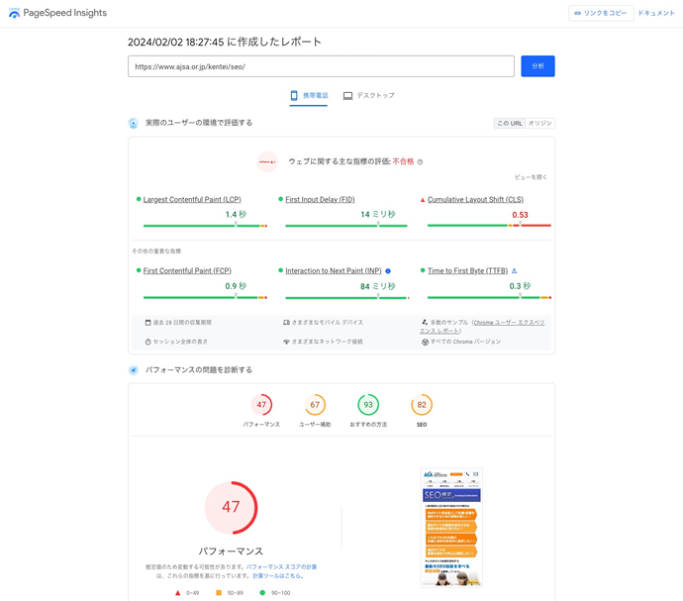Switch data scope to オリジン
The image size is (683, 601).
click(539, 124)
